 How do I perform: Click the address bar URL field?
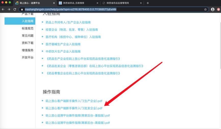point(114,9)
